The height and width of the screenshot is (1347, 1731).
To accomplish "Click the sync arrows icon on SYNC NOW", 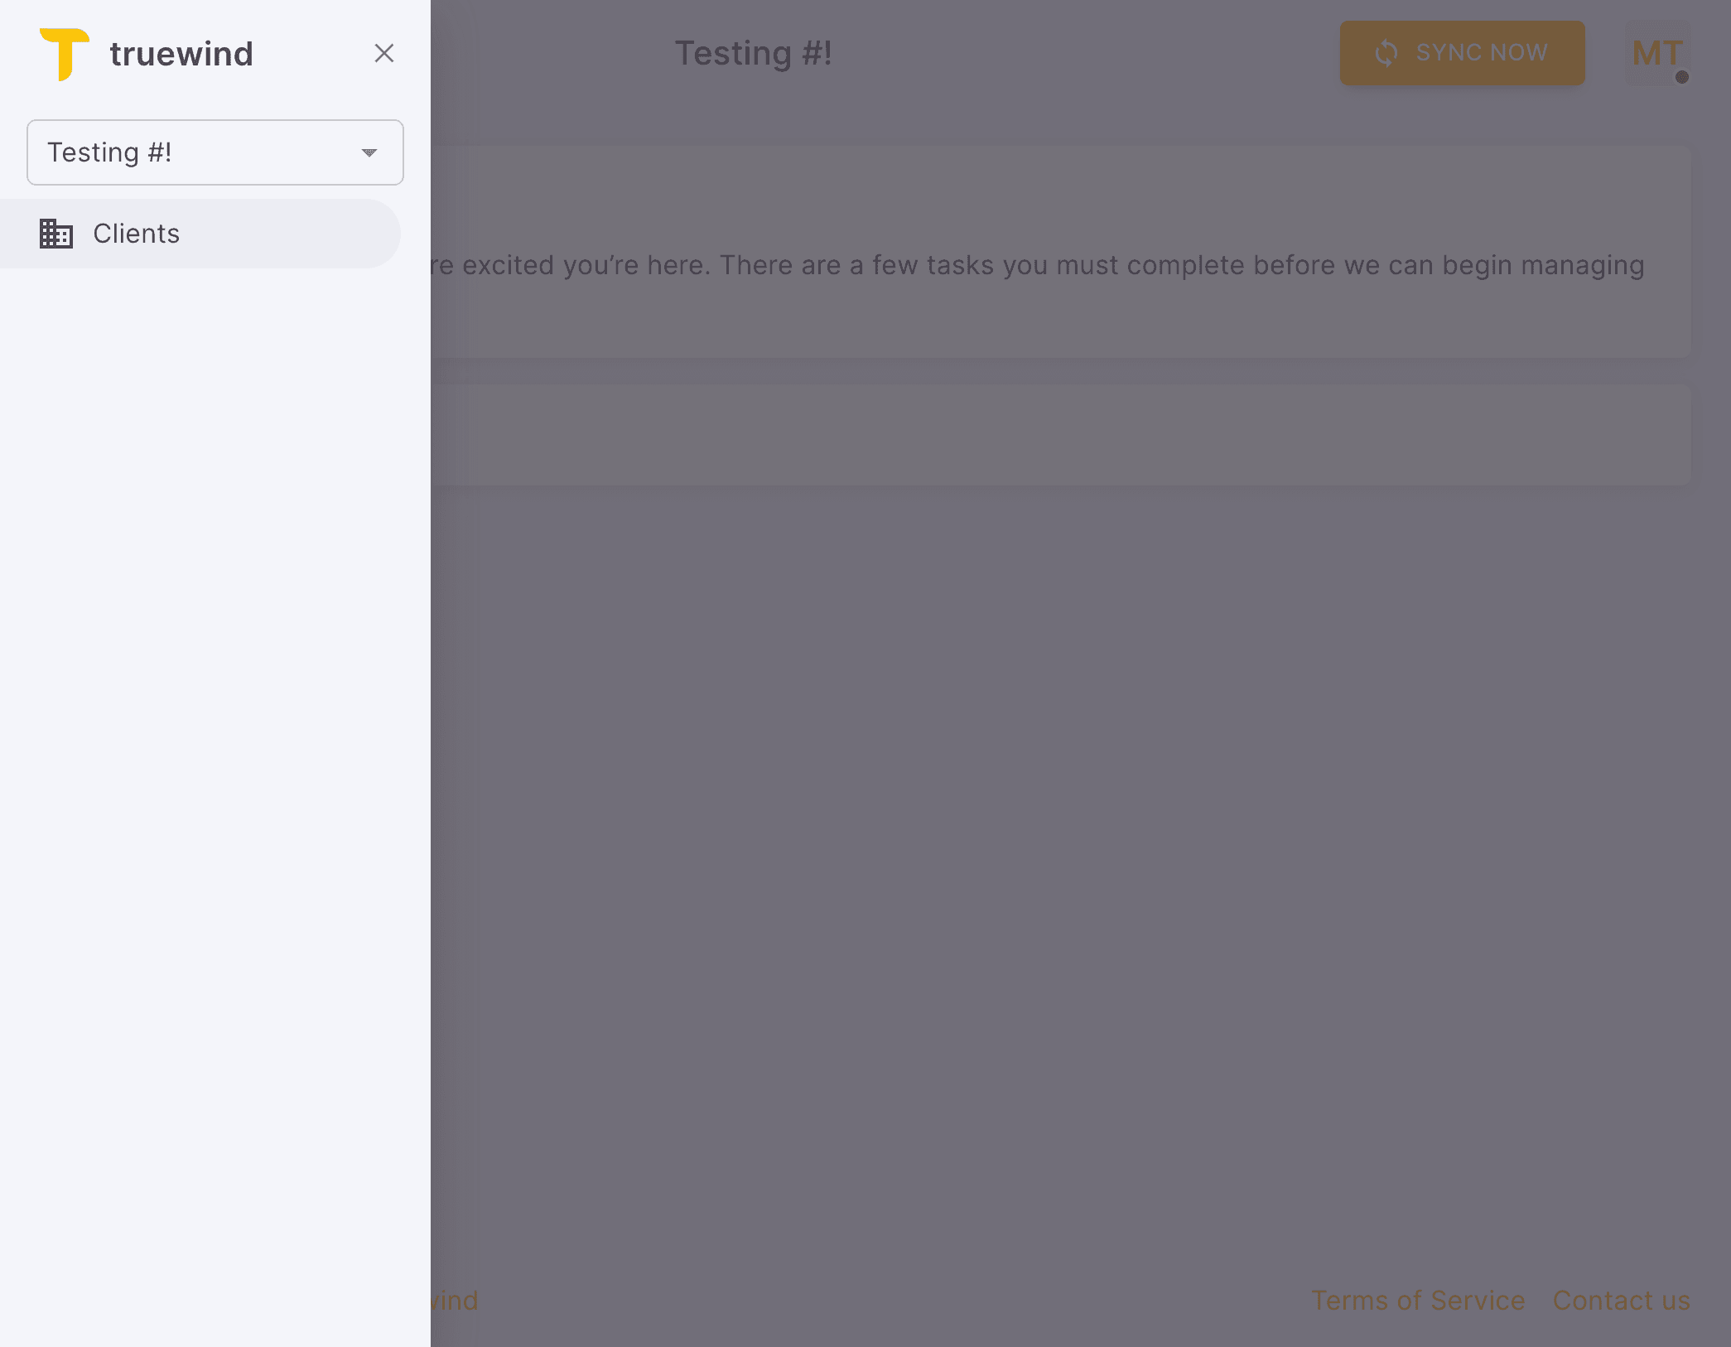I will [x=1386, y=52].
